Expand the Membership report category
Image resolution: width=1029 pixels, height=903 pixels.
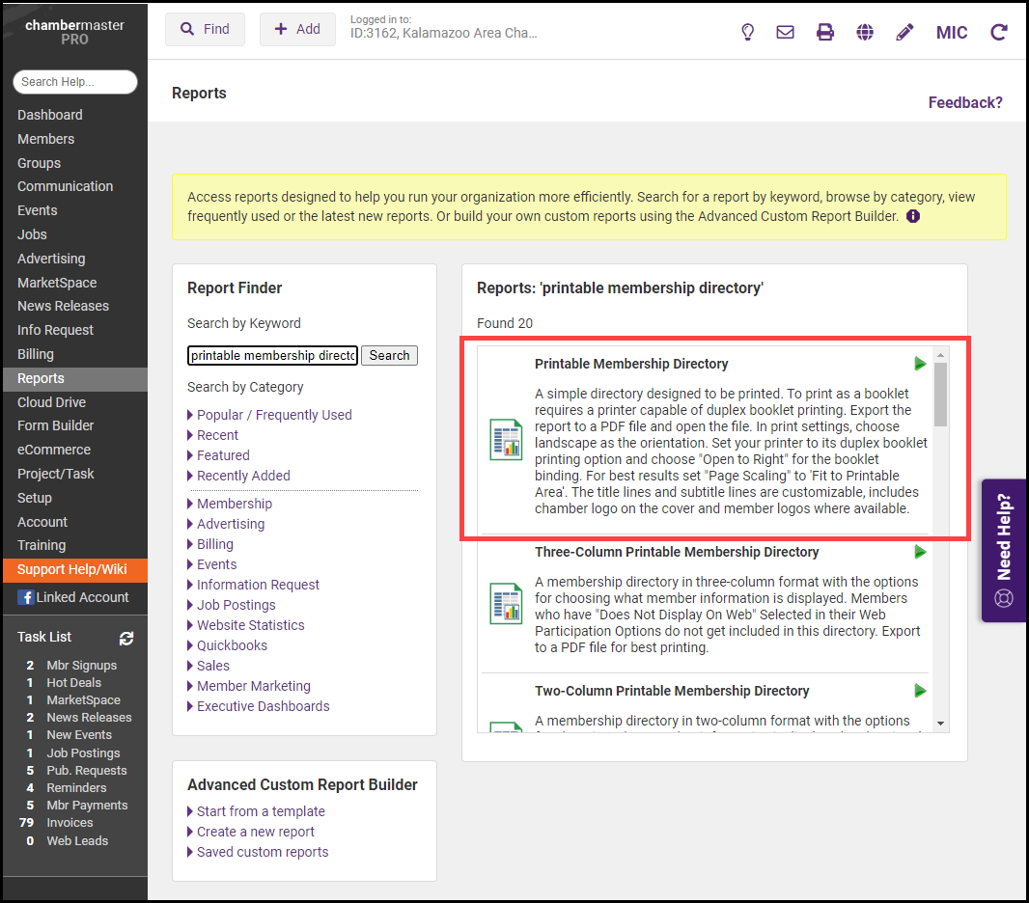click(234, 504)
